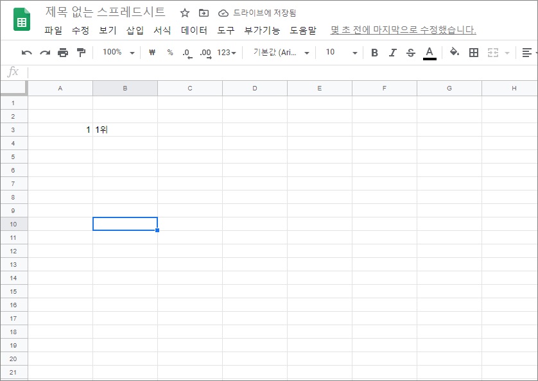
Task: Click the print icon
Action: pos(63,53)
